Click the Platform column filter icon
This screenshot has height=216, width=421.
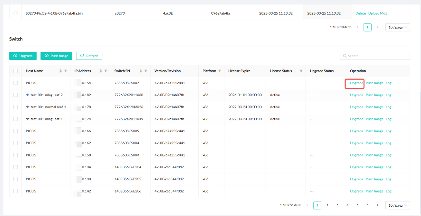pyautogui.click(x=219, y=71)
